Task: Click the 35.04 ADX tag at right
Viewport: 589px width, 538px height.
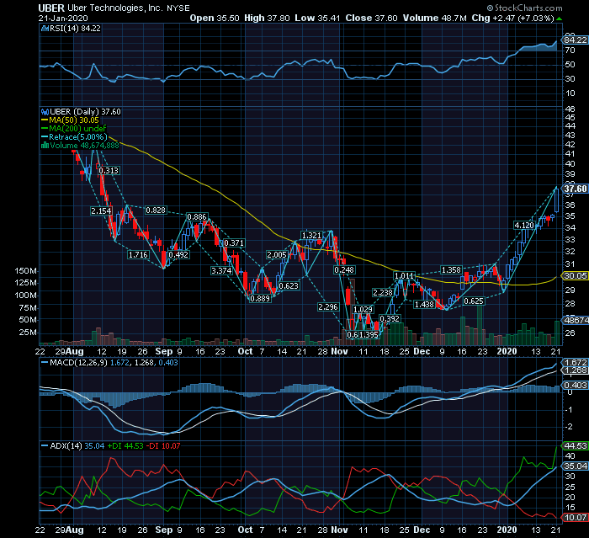Action: pyautogui.click(x=575, y=466)
